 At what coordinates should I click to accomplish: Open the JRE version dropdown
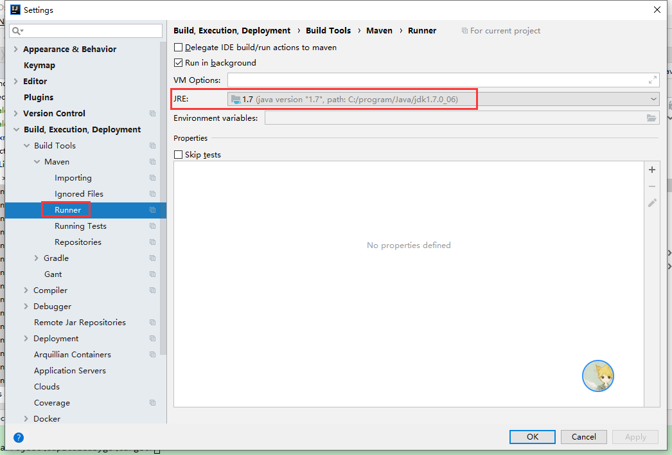pos(653,99)
